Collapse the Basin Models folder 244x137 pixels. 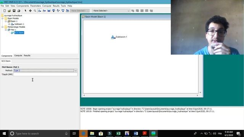(x=3, y=18)
